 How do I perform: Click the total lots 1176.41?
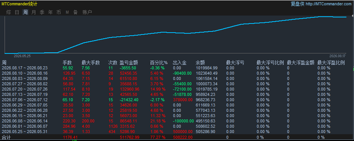[70, 137]
